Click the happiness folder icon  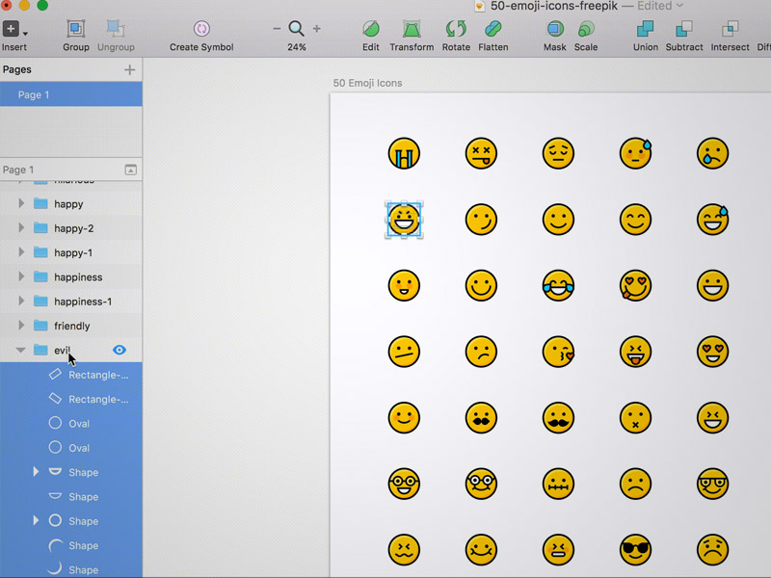click(x=40, y=276)
